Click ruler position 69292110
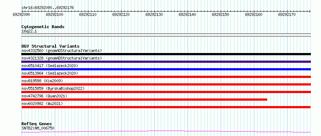This screenshot has width=321, height=136. click(x=88, y=14)
